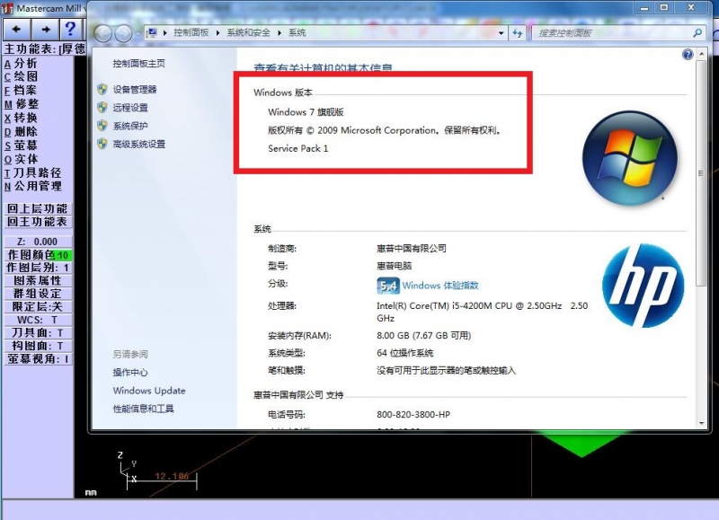Click 作图层别: 1 button
719x520 pixels.
[38, 268]
